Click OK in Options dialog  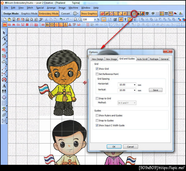pos(114,147)
